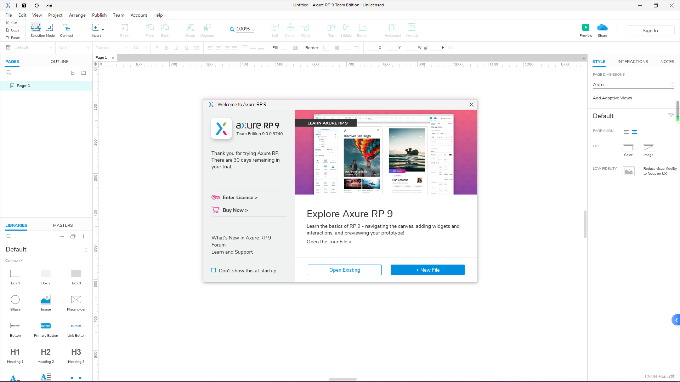The image size is (680, 382).
Task: Click the search icon in Pages panel
Action: 9,73
